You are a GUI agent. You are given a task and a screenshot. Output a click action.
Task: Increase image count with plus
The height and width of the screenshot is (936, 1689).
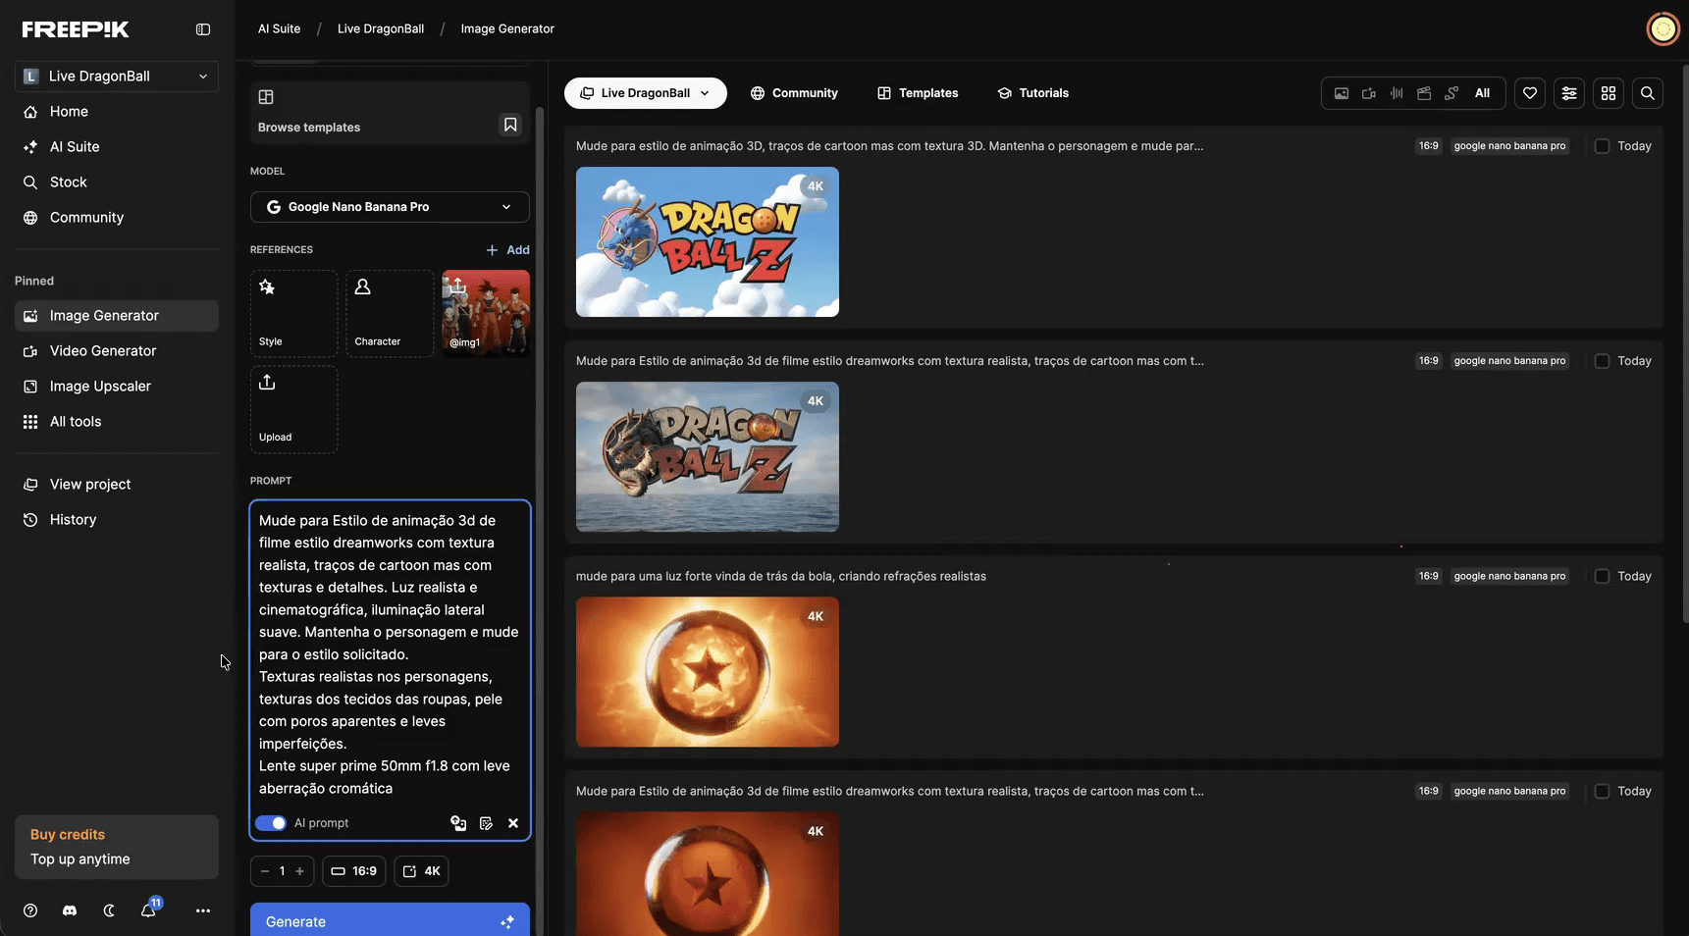299,871
